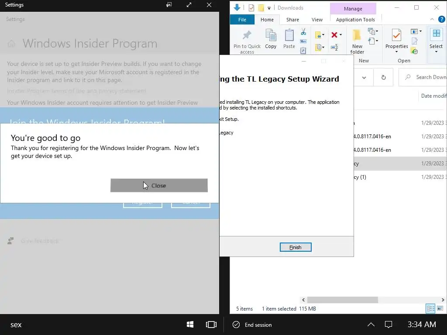Open the Easy access dropdown
The width and height of the screenshot is (447, 335).
click(x=373, y=41)
